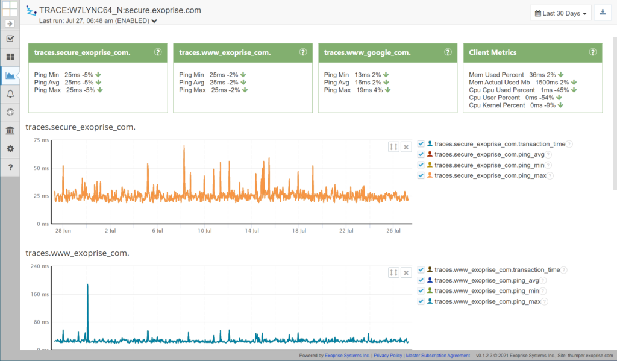Screen dimensions: 617x361
Task: Uncheck www_exoprise_com.ping_max series
Action: pos(421,301)
